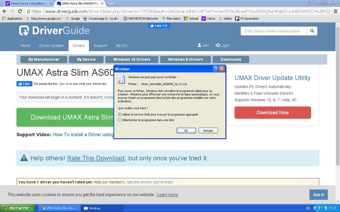Click the browser Forward arrow
The height and width of the screenshot is (212, 340).
[12, 11]
